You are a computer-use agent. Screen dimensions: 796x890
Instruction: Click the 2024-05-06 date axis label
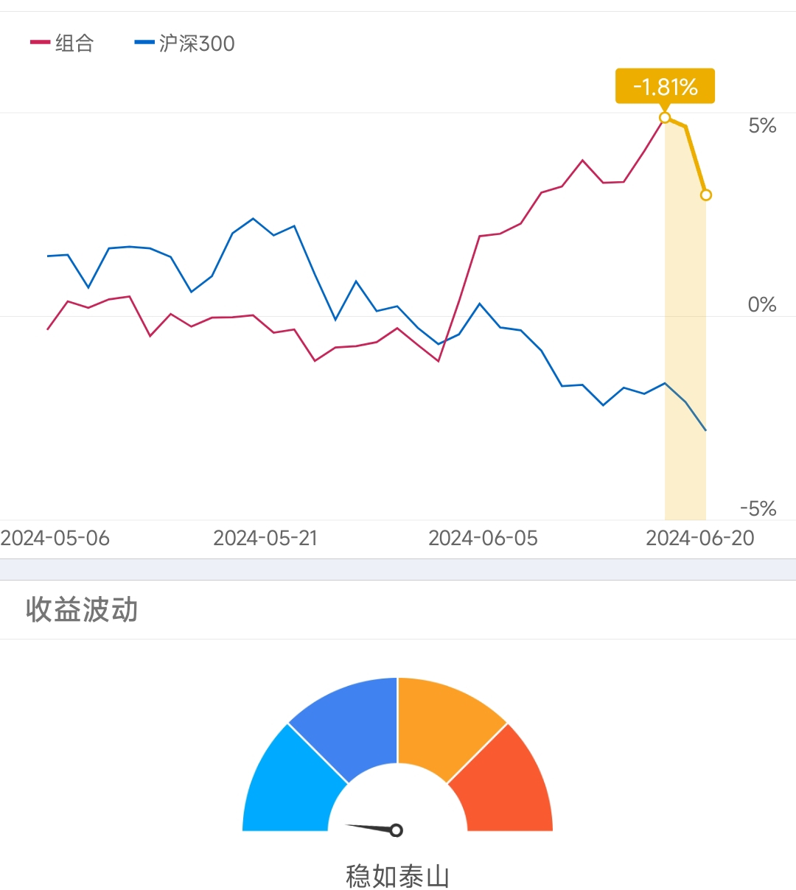[x=55, y=539]
